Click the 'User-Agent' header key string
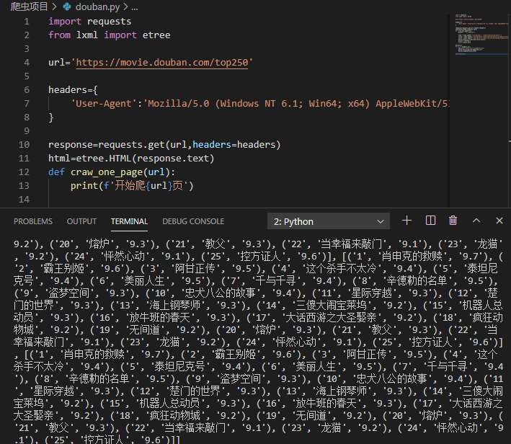511x444 pixels. [104, 103]
